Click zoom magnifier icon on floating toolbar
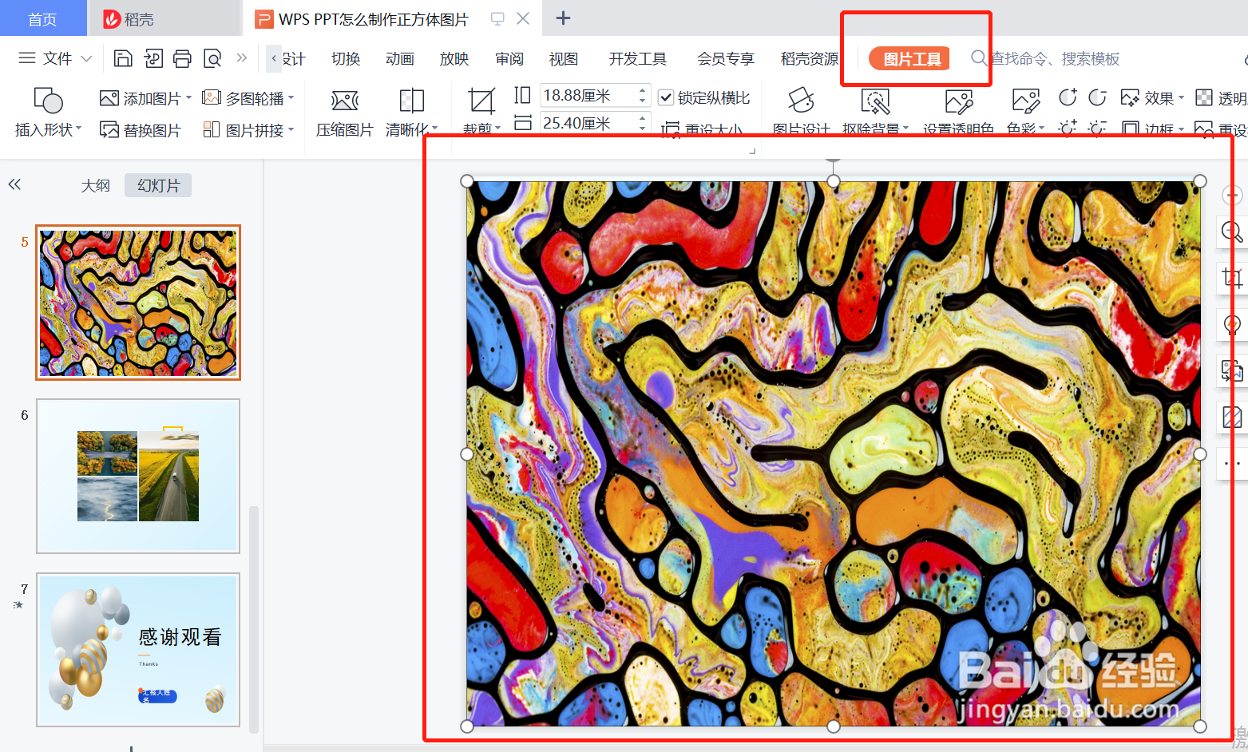1248x752 pixels. pos(1232,232)
